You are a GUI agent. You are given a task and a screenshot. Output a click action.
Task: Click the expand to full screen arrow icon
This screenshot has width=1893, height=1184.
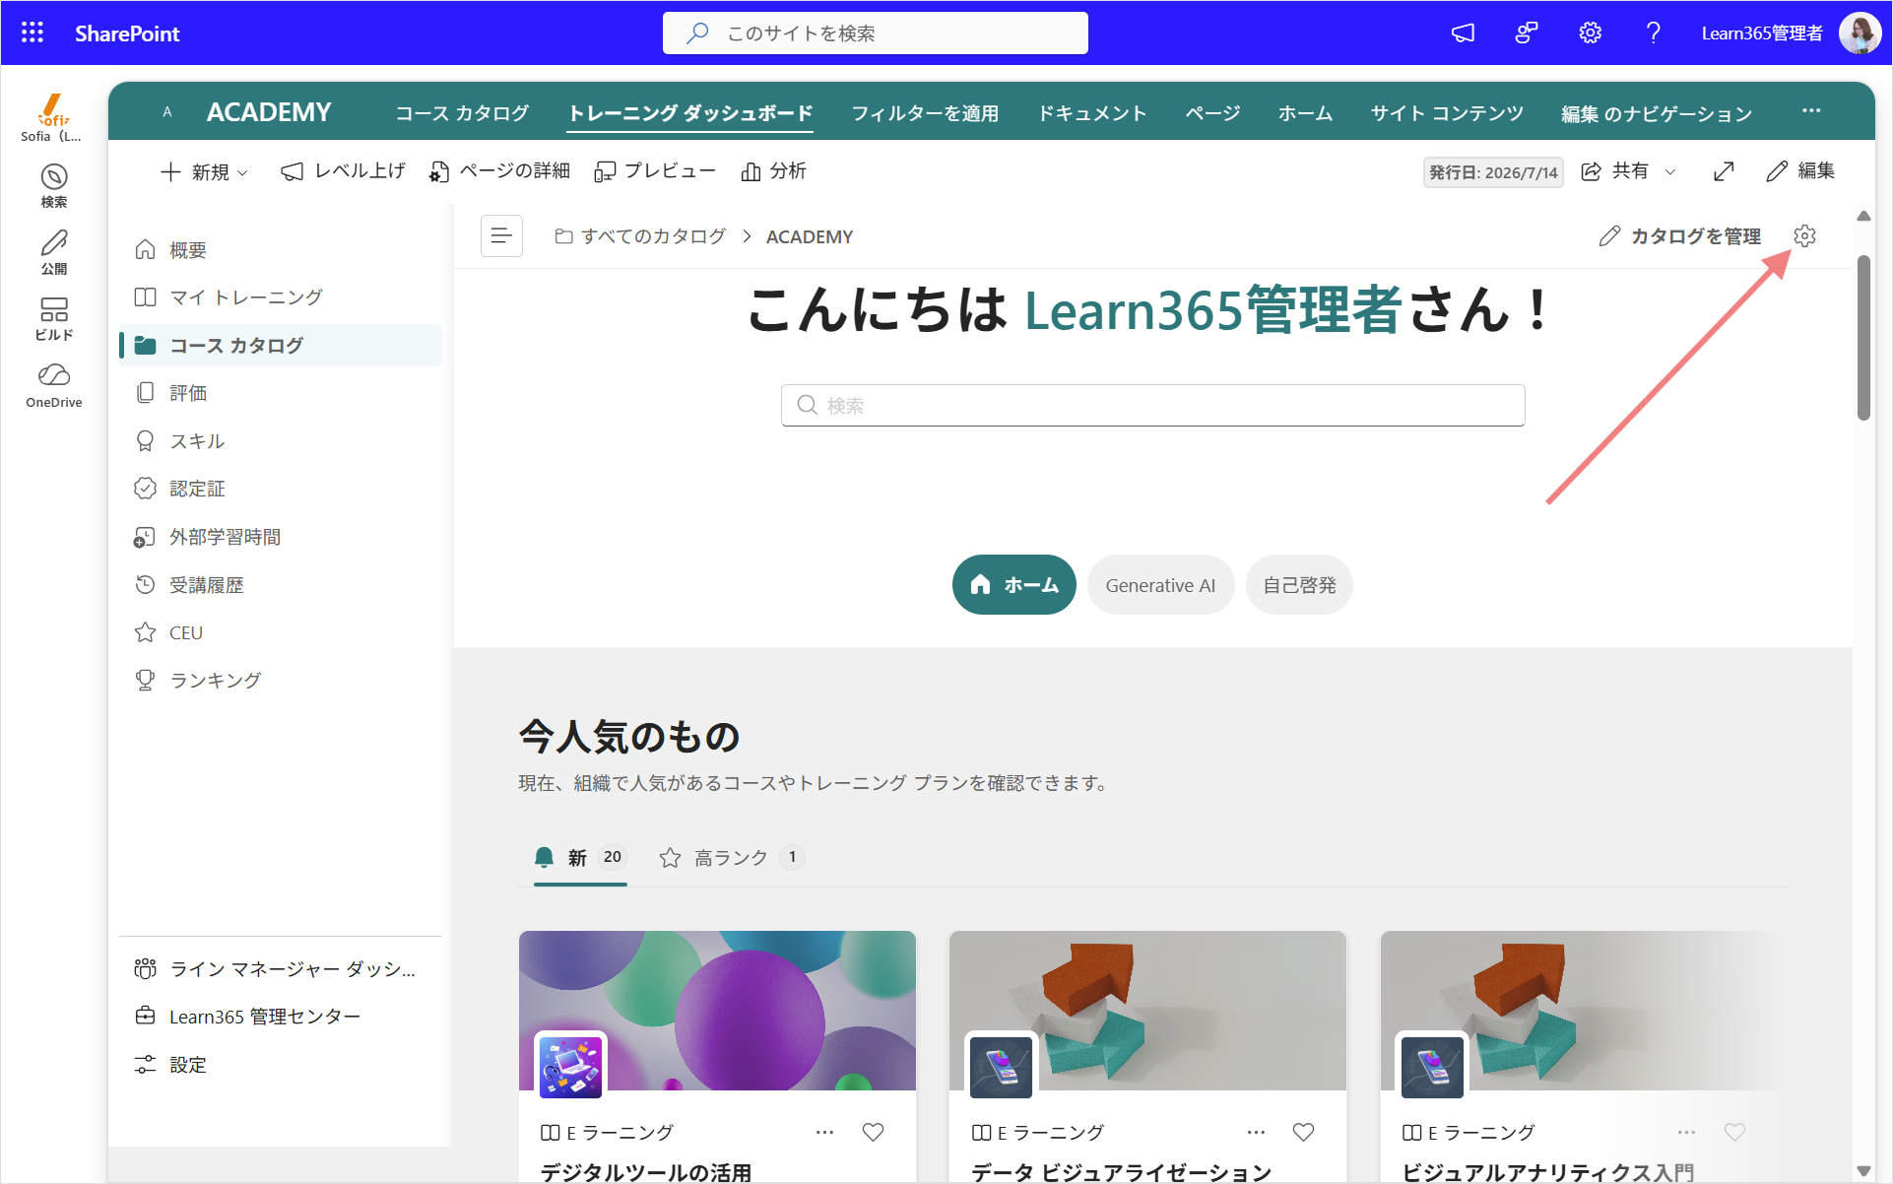(x=1724, y=171)
